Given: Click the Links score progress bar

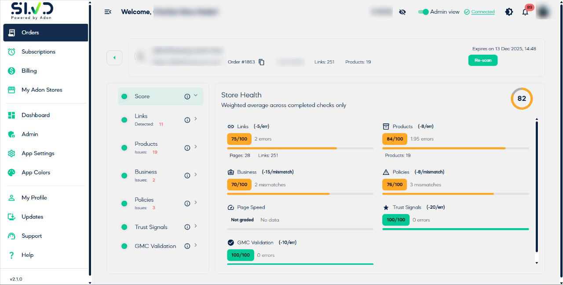Looking at the screenshot, I should 300,148.
